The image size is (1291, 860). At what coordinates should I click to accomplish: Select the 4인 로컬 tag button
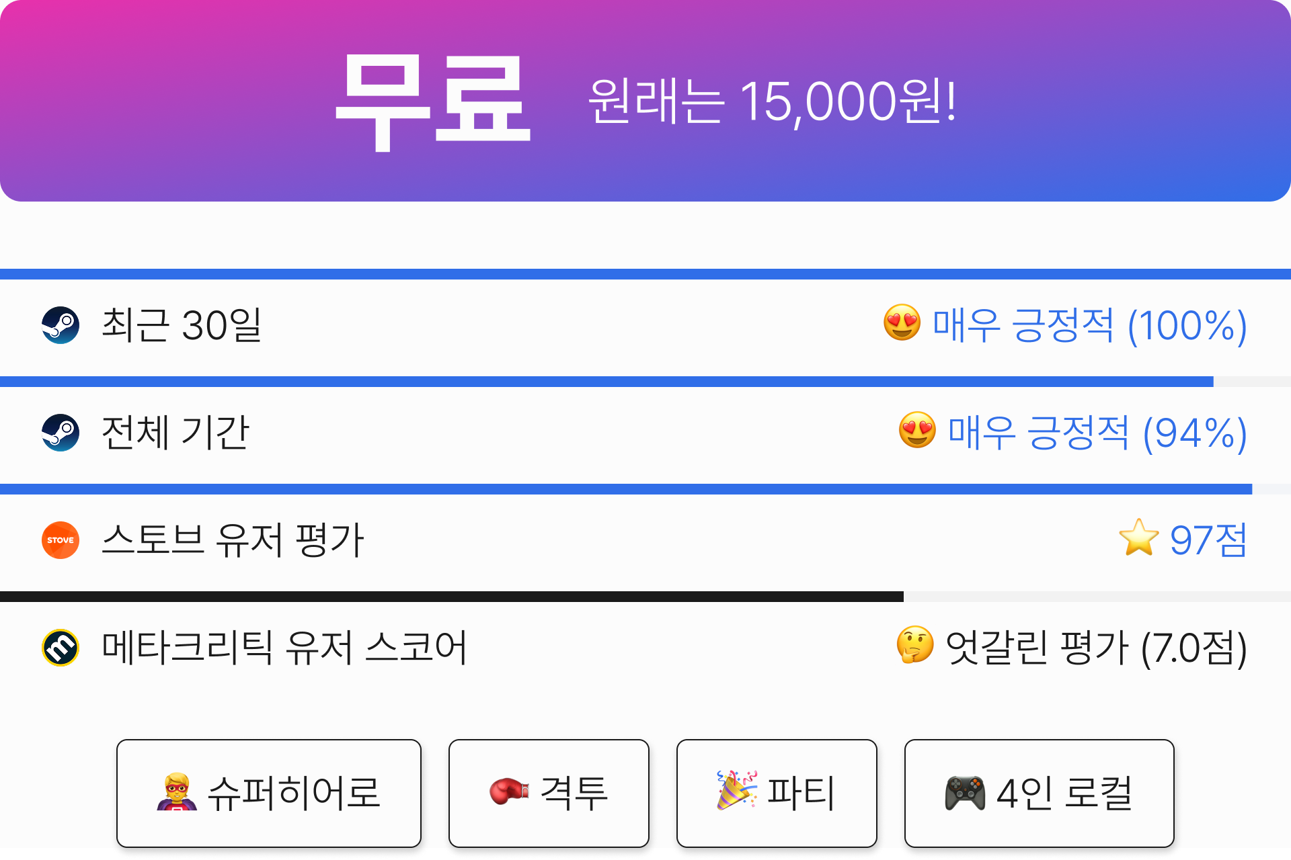(x=1039, y=793)
